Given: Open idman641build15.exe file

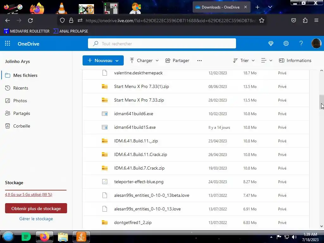Looking at the screenshot, I should point(135,127).
